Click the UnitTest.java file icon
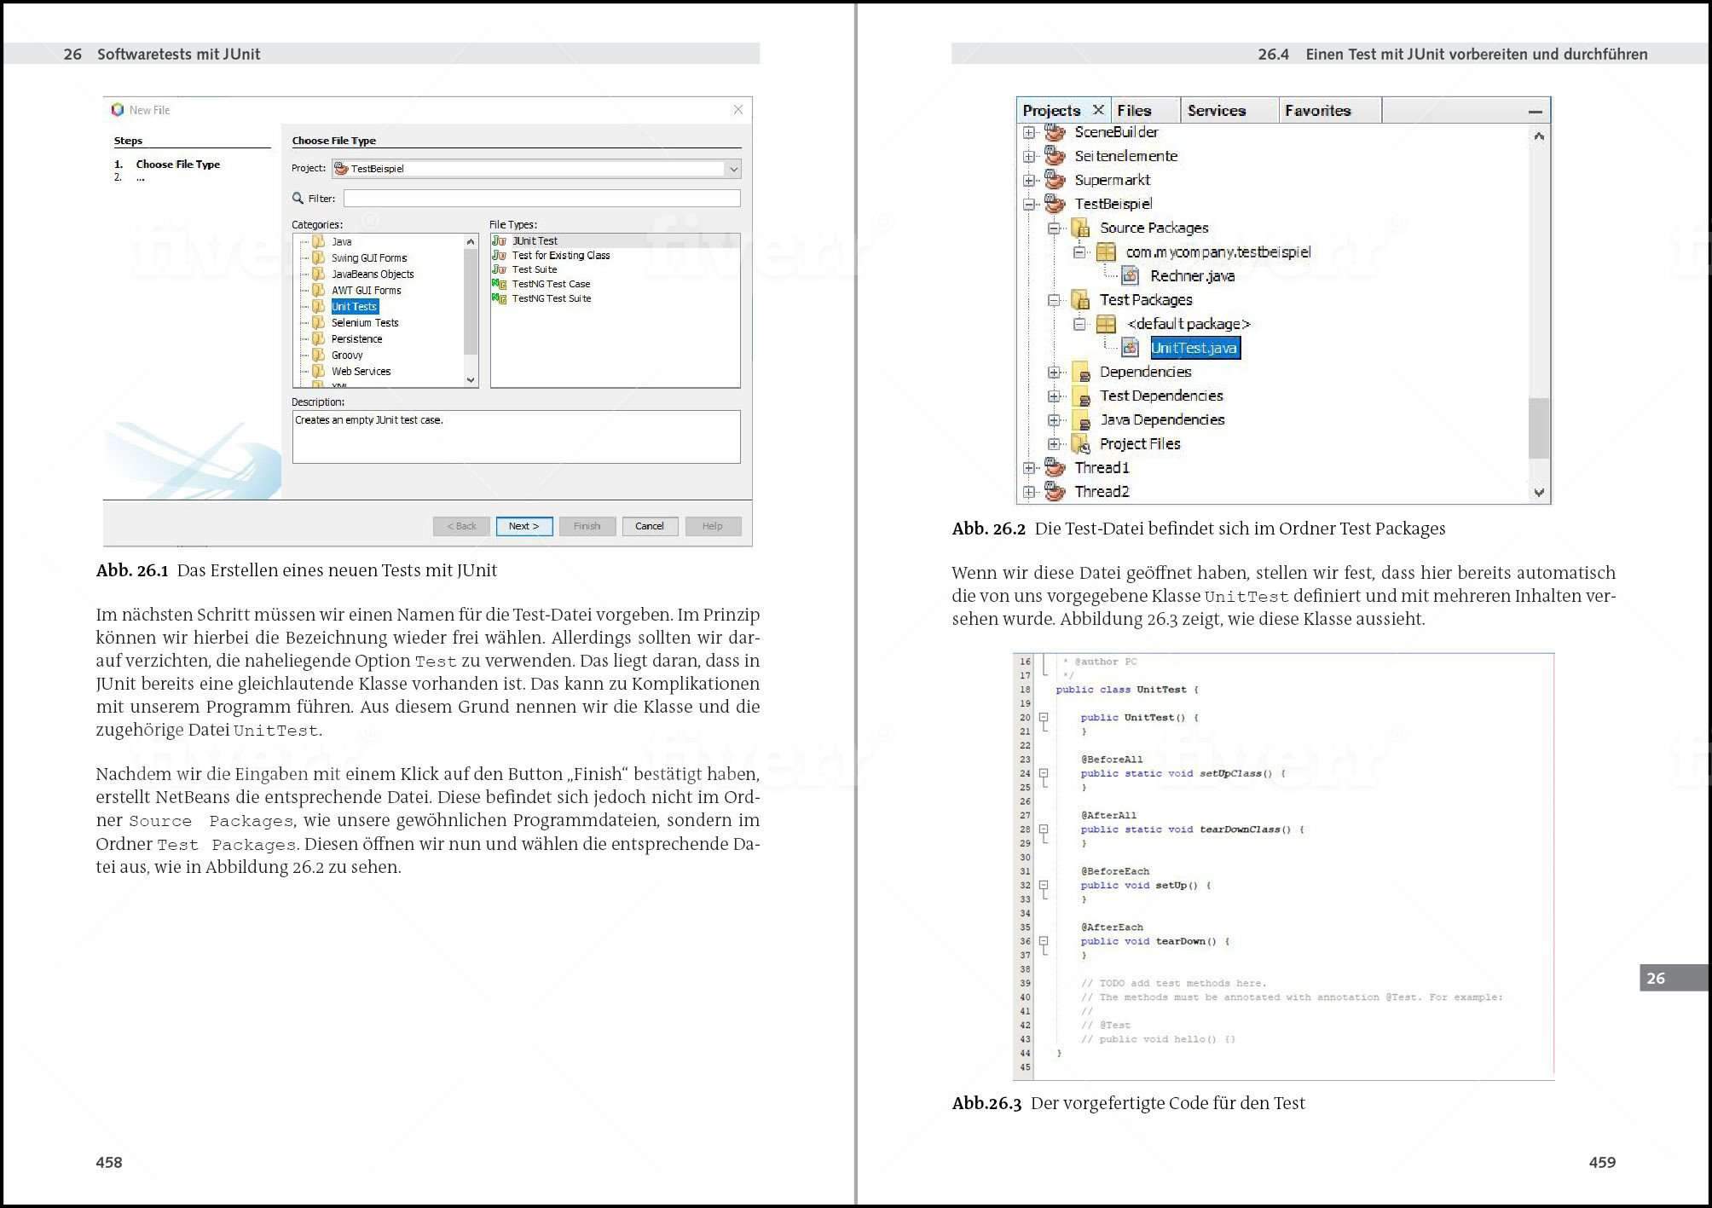Image resolution: width=1712 pixels, height=1208 pixels. tap(1131, 348)
